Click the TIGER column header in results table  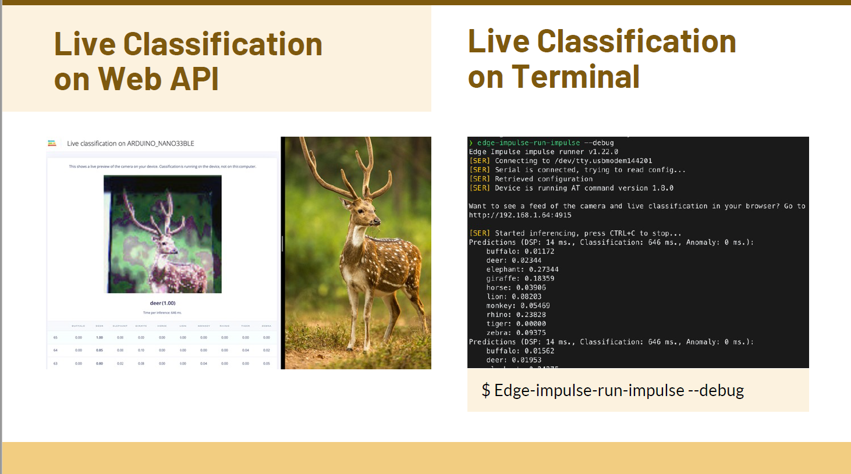coord(245,326)
